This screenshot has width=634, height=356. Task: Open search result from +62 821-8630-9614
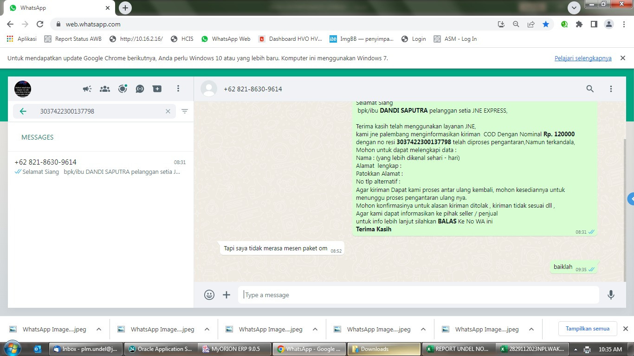coord(101,167)
